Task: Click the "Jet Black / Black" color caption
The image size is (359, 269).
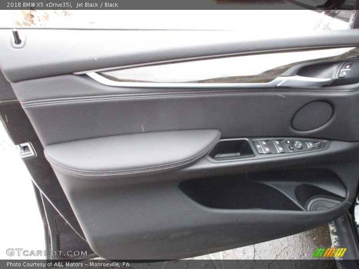Action: tap(97, 5)
